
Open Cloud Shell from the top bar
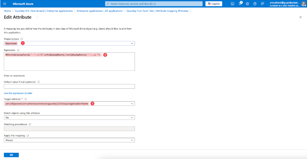click(232, 4)
